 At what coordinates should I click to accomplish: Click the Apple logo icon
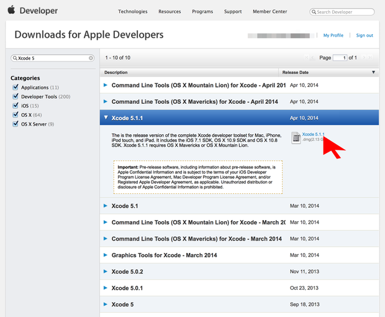pyautogui.click(x=11, y=10)
